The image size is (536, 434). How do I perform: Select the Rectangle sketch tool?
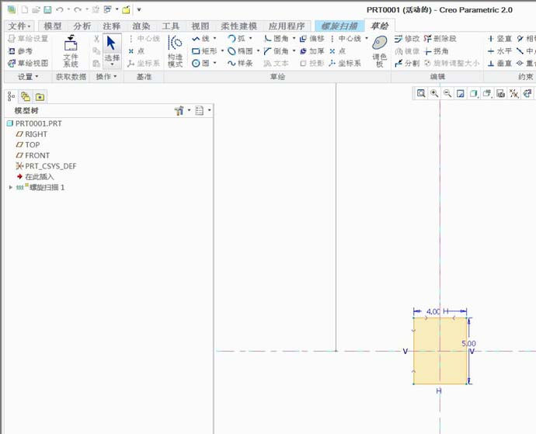click(x=204, y=51)
